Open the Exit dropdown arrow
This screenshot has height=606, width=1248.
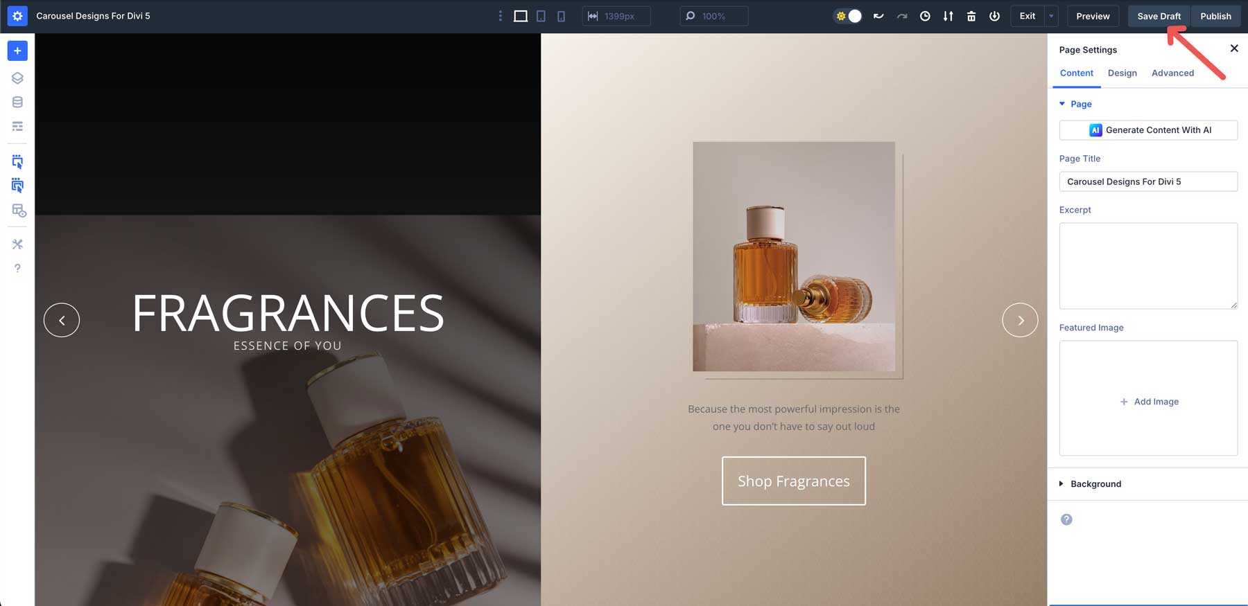pos(1051,16)
